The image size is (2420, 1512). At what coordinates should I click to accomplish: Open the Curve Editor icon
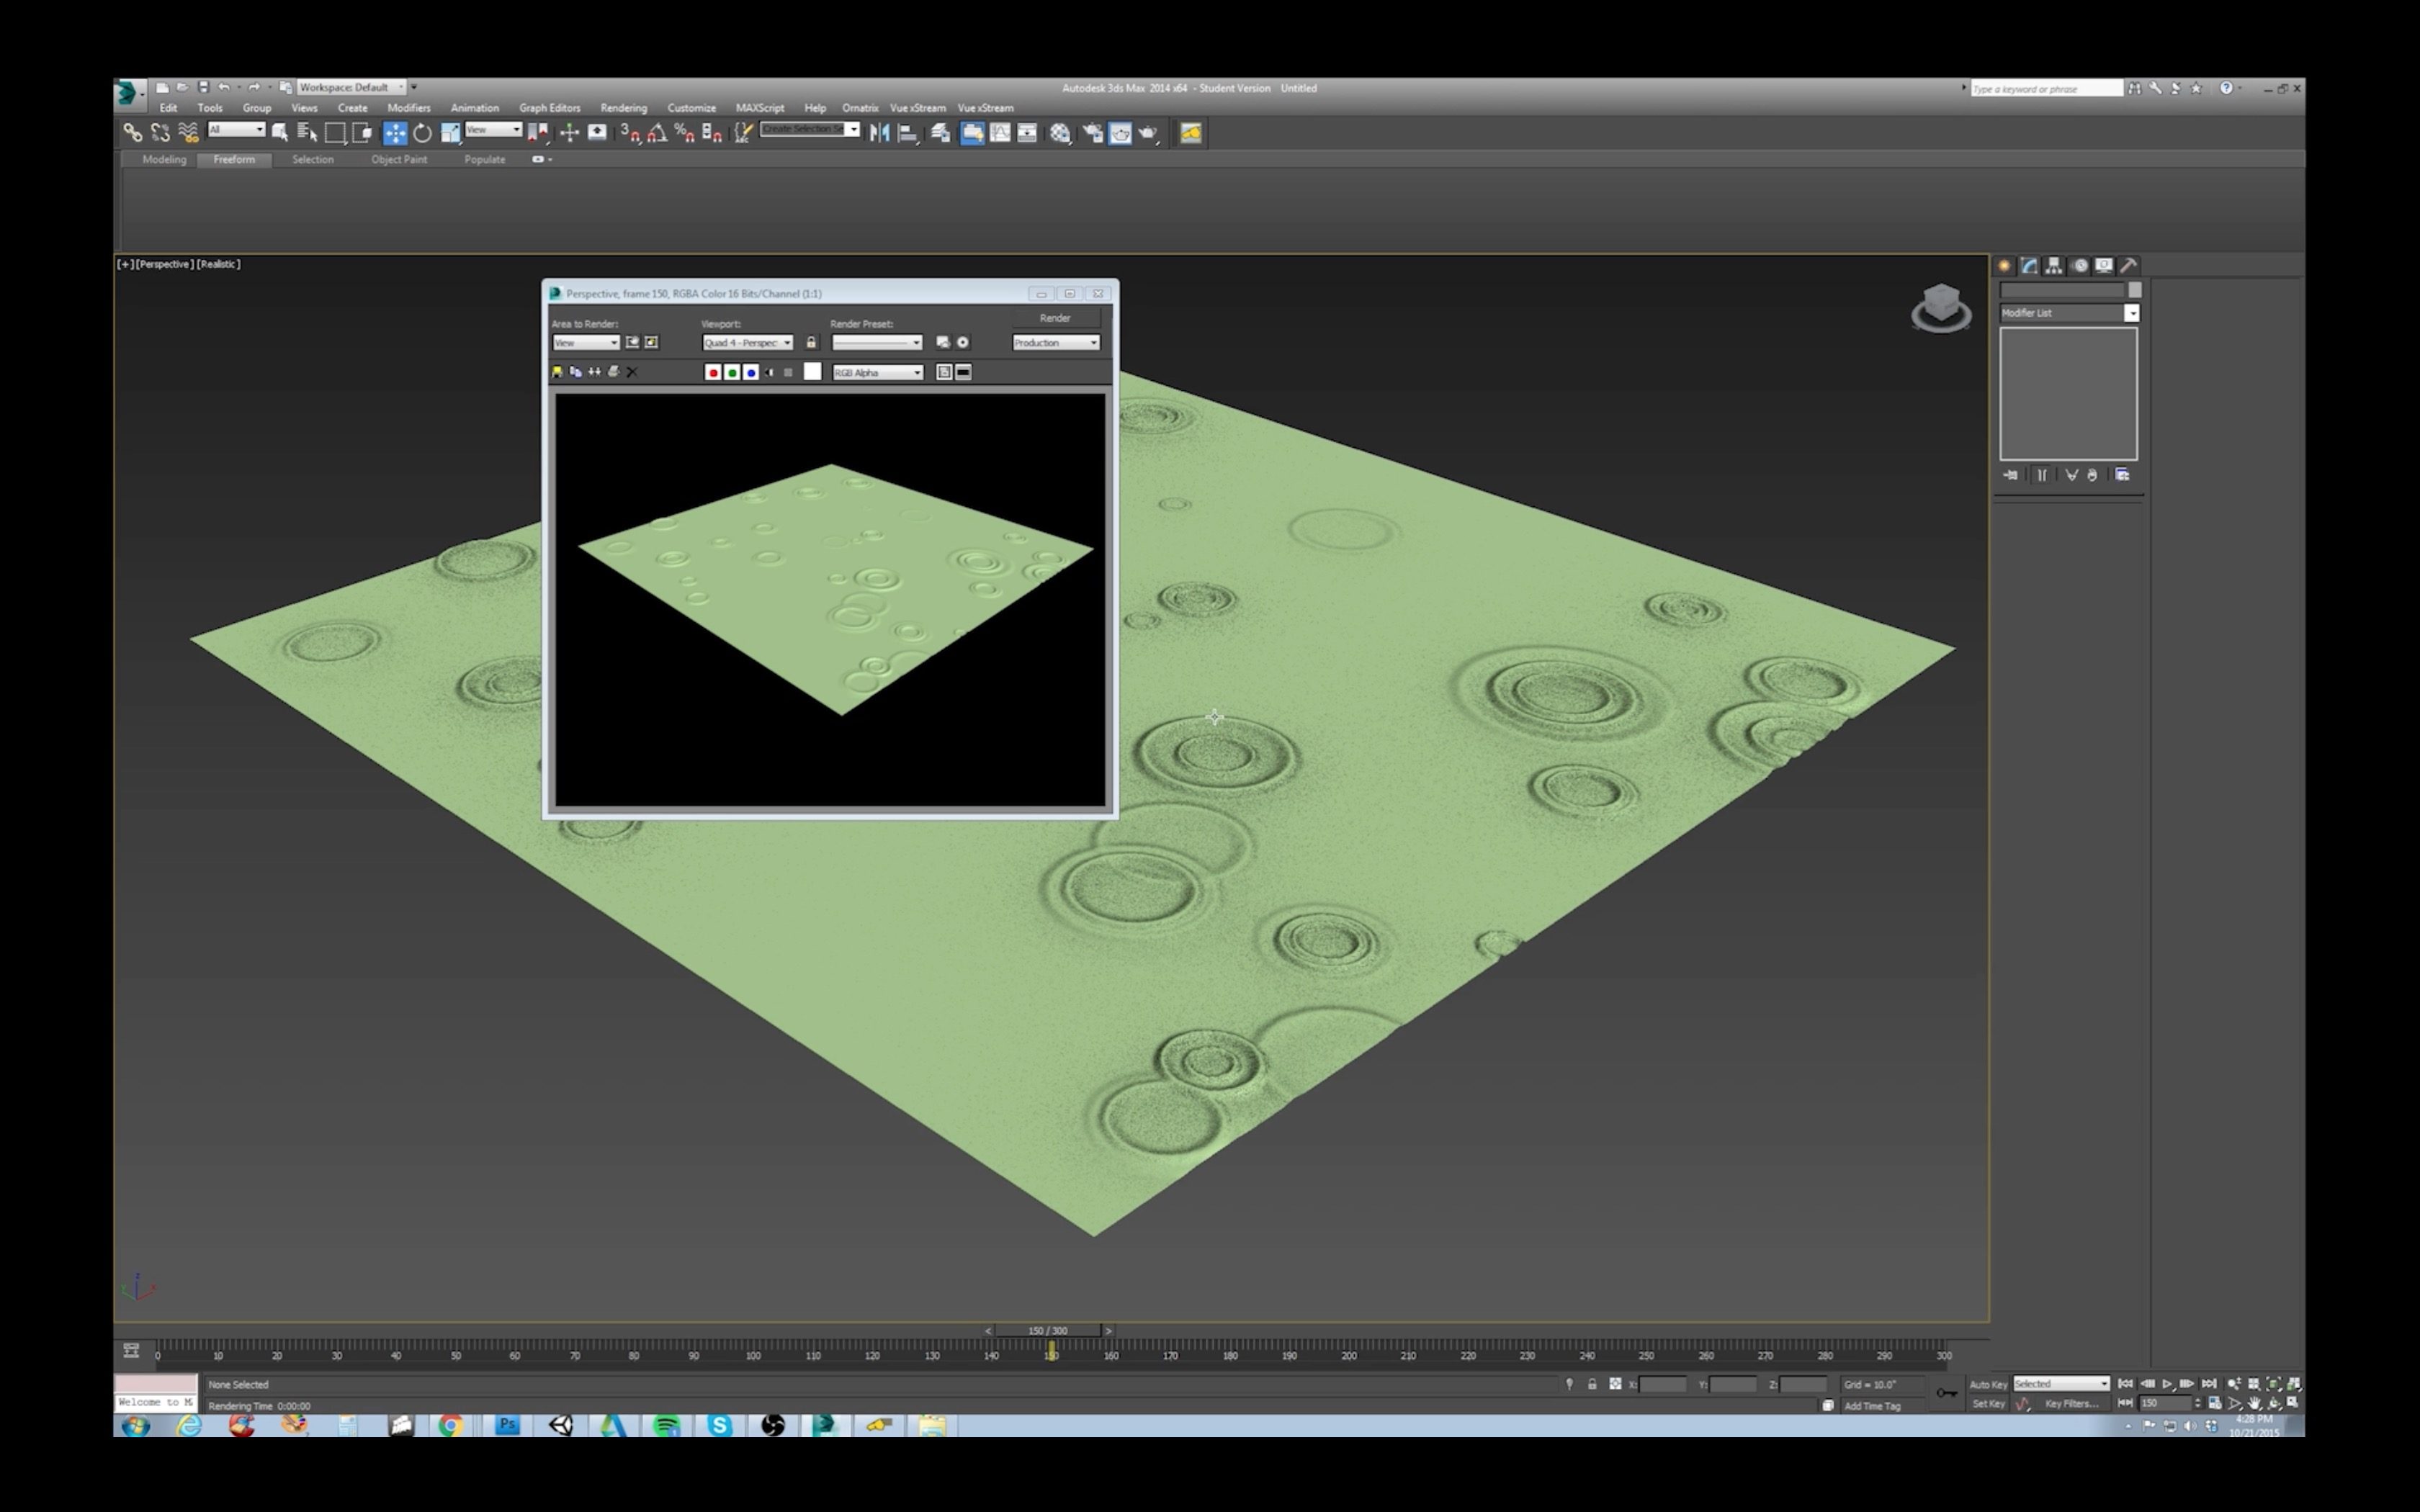click(1000, 132)
